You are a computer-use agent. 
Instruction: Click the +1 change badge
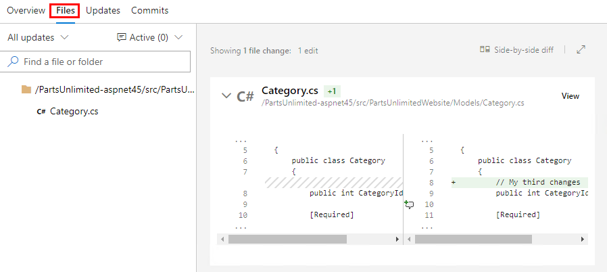pos(332,91)
